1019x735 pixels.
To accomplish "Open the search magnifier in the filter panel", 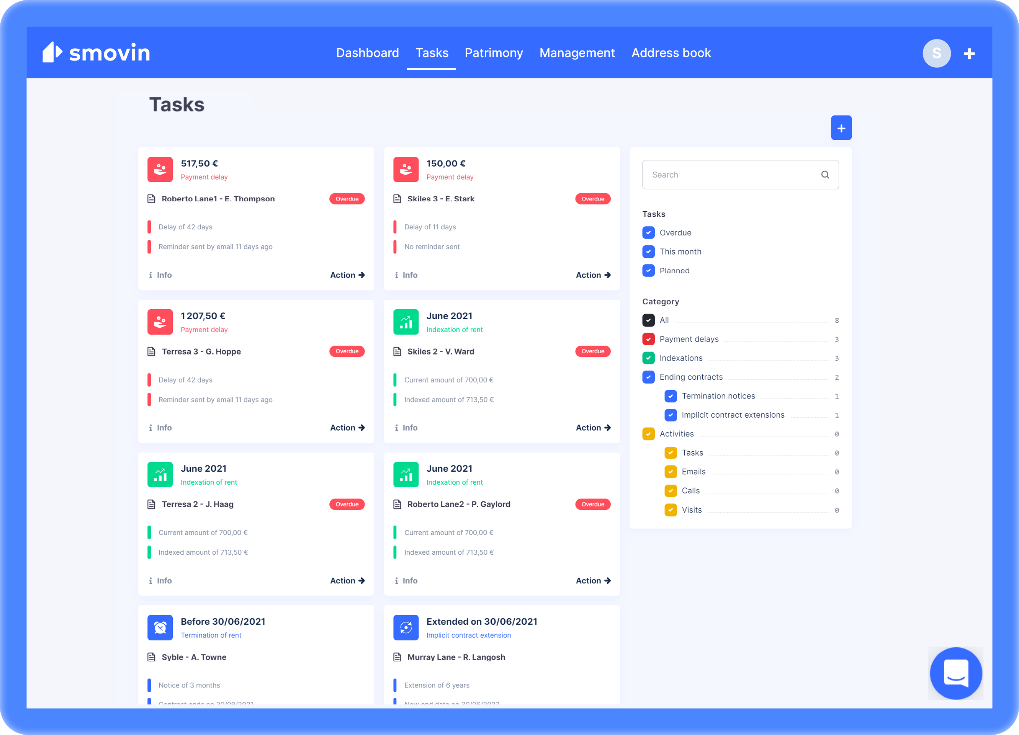I will [825, 174].
